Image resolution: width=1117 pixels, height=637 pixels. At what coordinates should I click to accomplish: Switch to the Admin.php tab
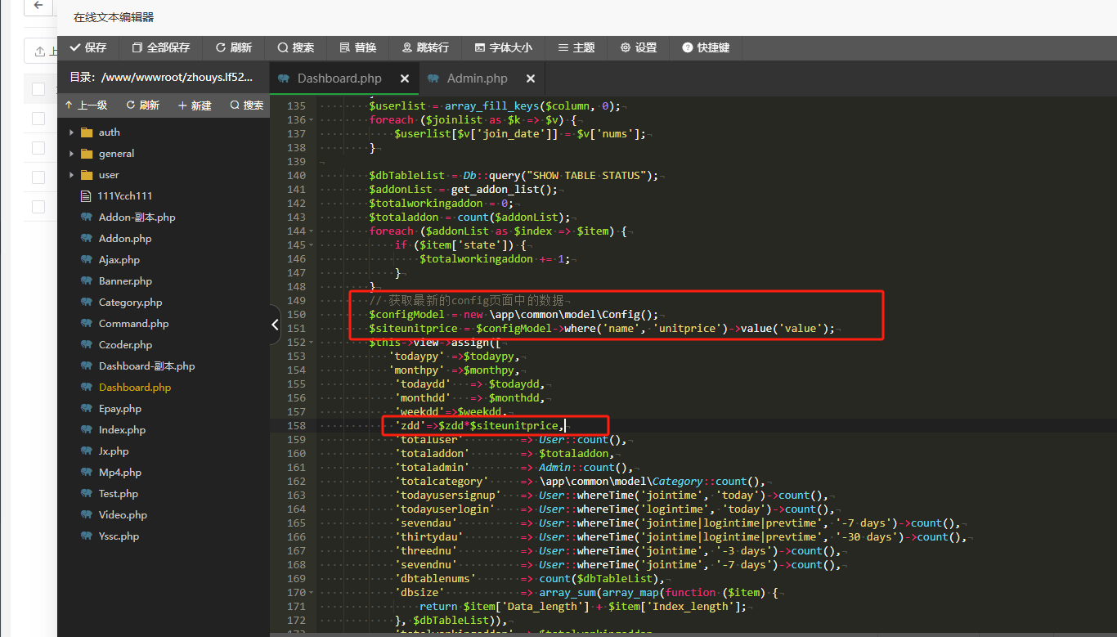click(477, 79)
